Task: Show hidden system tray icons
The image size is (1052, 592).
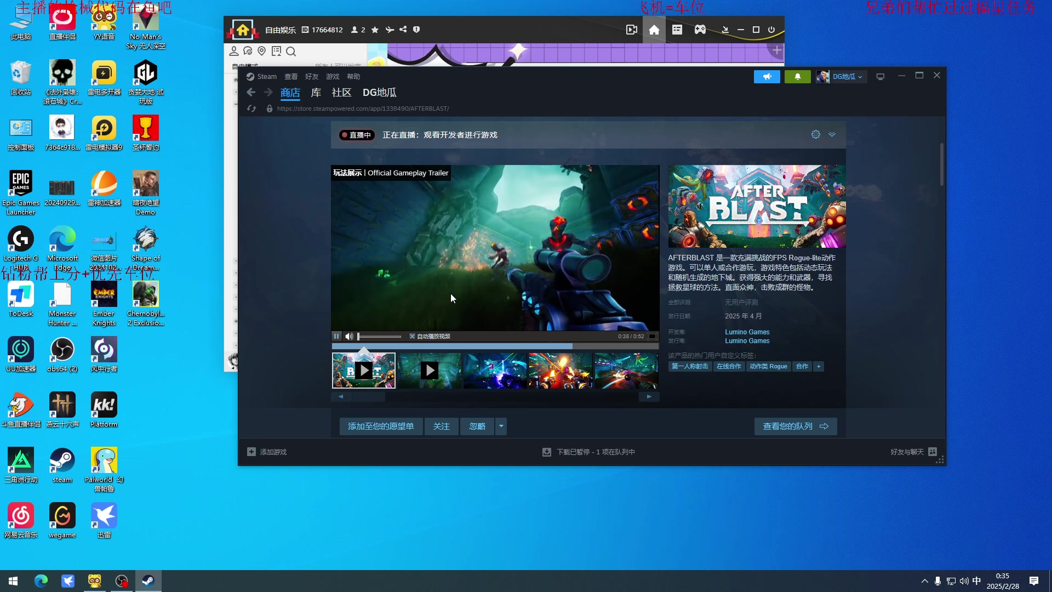Action: click(x=925, y=581)
